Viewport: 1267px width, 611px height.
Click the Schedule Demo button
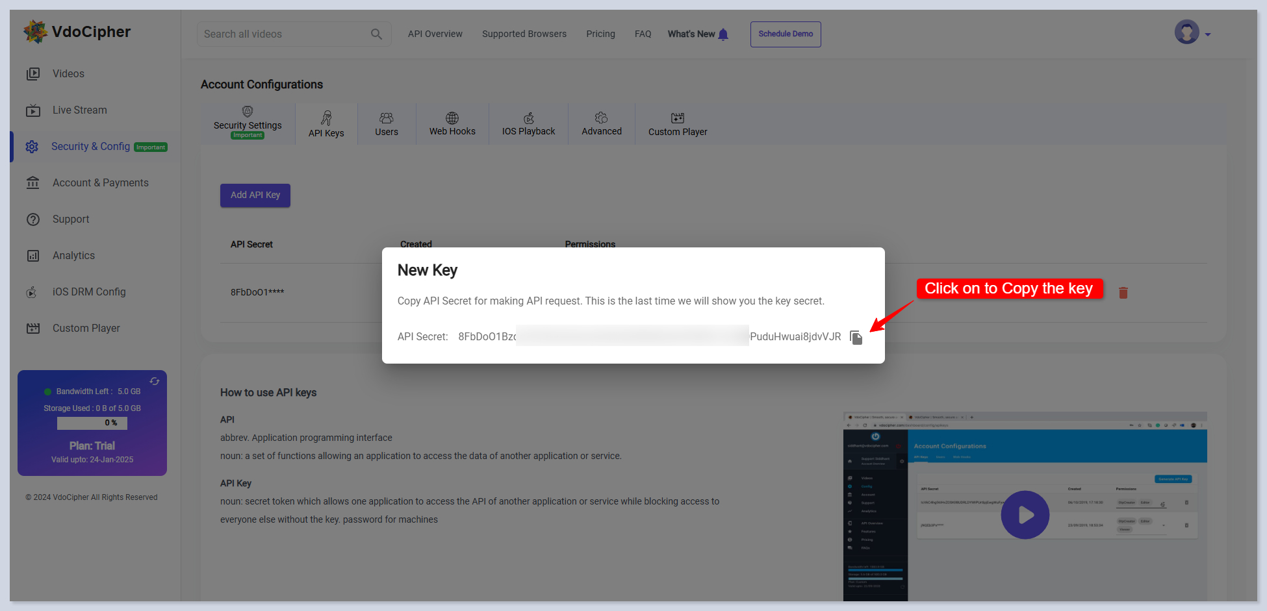786,34
